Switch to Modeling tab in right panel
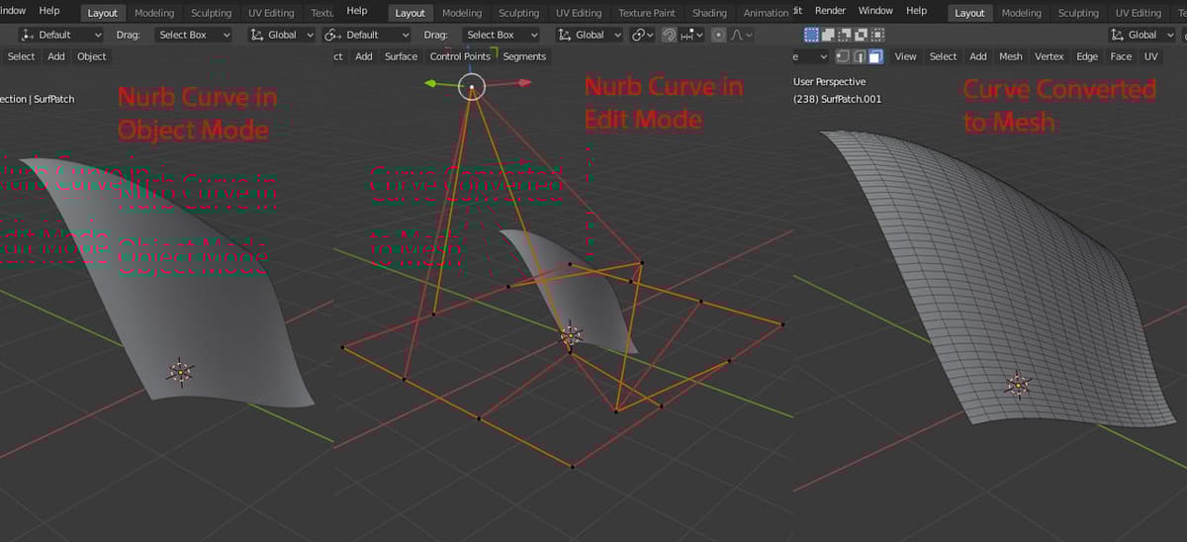Screen dimensions: 1187x542 coord(1021,13)
